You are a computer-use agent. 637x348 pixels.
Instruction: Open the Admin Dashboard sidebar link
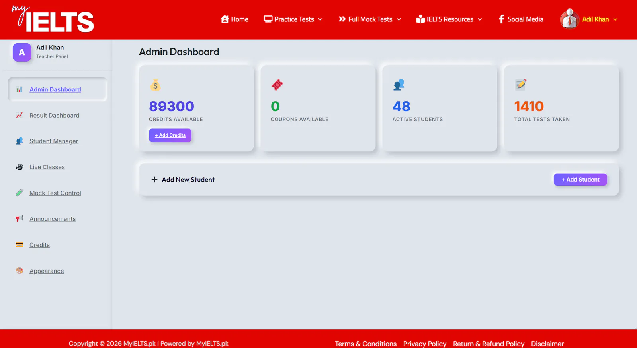[55, 89]
